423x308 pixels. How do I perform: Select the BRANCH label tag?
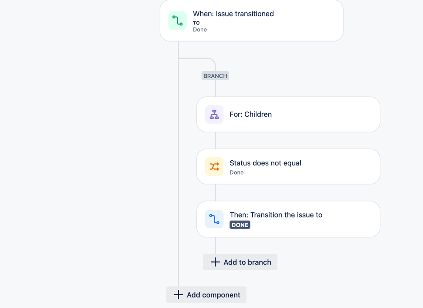(x=215, y=76)
